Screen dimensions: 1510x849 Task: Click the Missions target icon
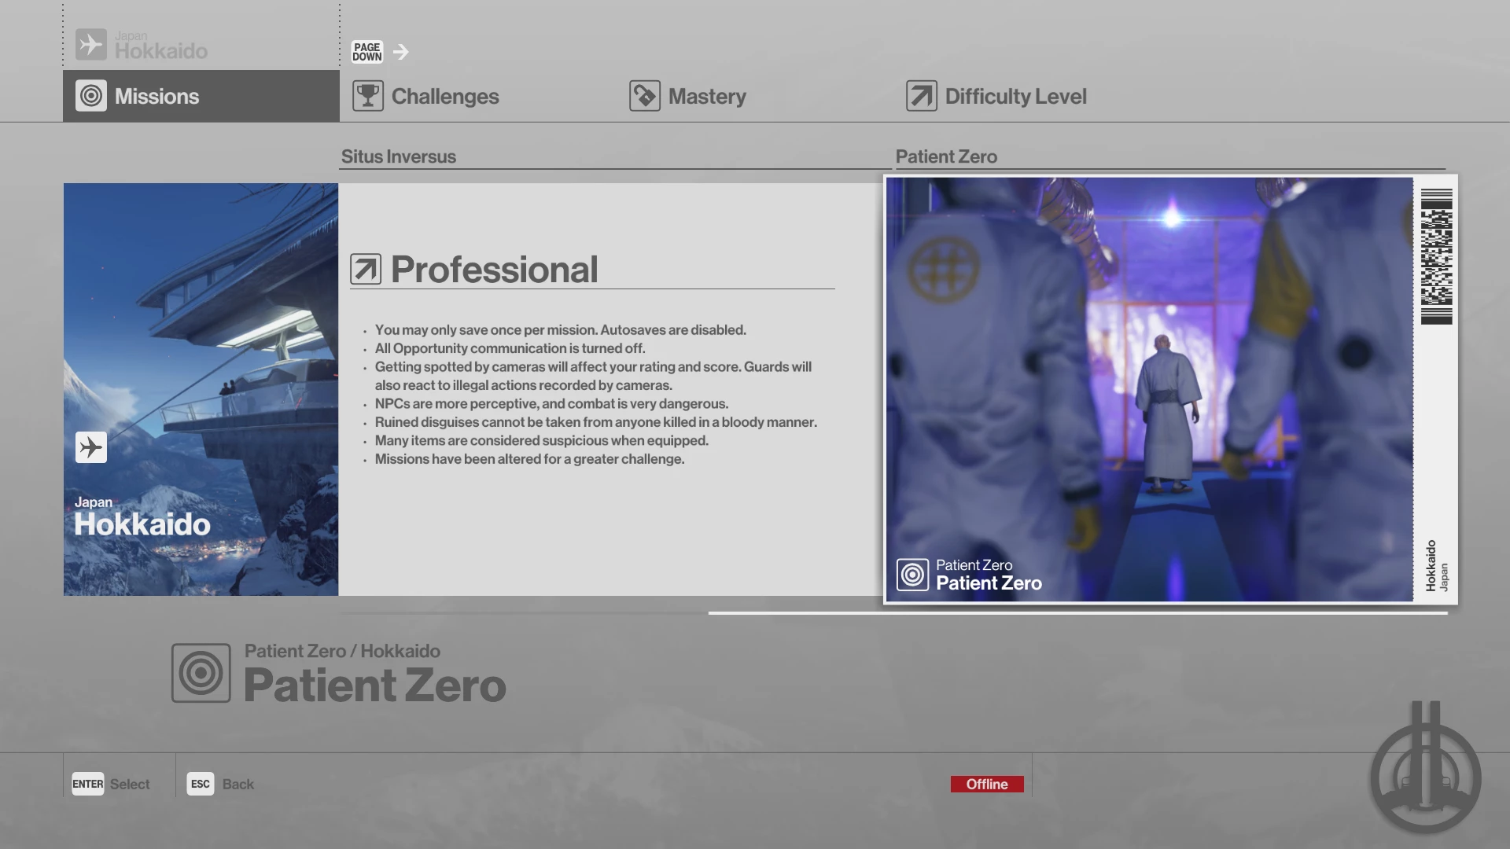pyautogui.click(x=91, y=96)
